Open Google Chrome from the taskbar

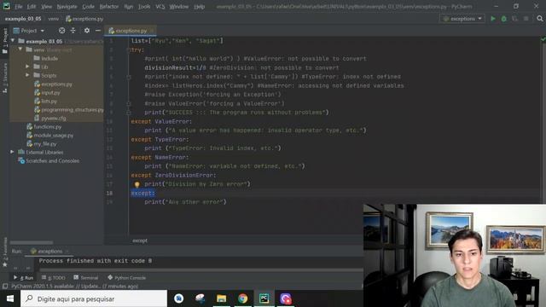click(242, 298)
